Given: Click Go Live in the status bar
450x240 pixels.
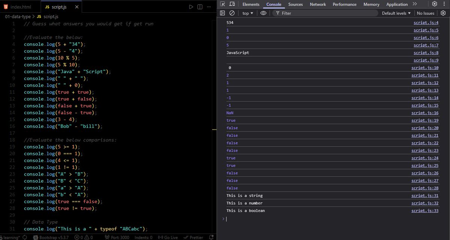Looking at the screenshot, I should click(168, 237).
